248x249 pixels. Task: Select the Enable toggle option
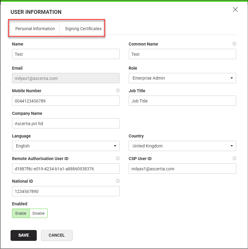[21, 213]
